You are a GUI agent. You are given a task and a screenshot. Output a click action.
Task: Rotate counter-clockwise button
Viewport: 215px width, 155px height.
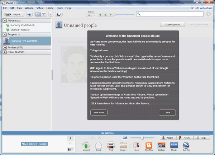coord(92,138)
